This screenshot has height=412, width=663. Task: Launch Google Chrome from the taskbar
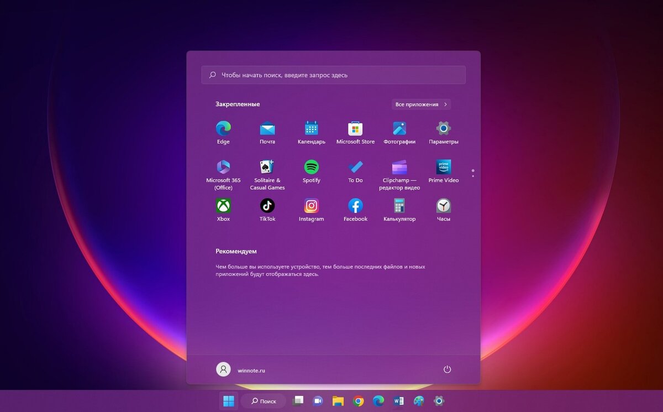click(x=359, y=401)
